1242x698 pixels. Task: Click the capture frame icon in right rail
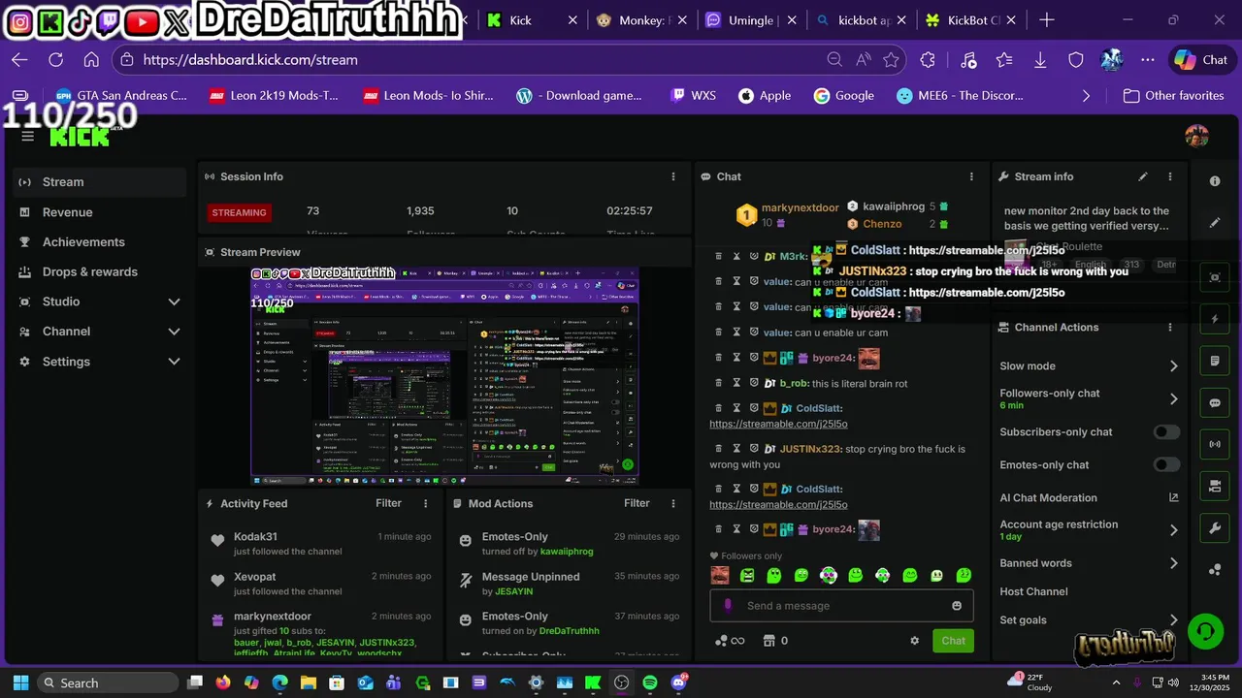click(x=1215, y=277)
